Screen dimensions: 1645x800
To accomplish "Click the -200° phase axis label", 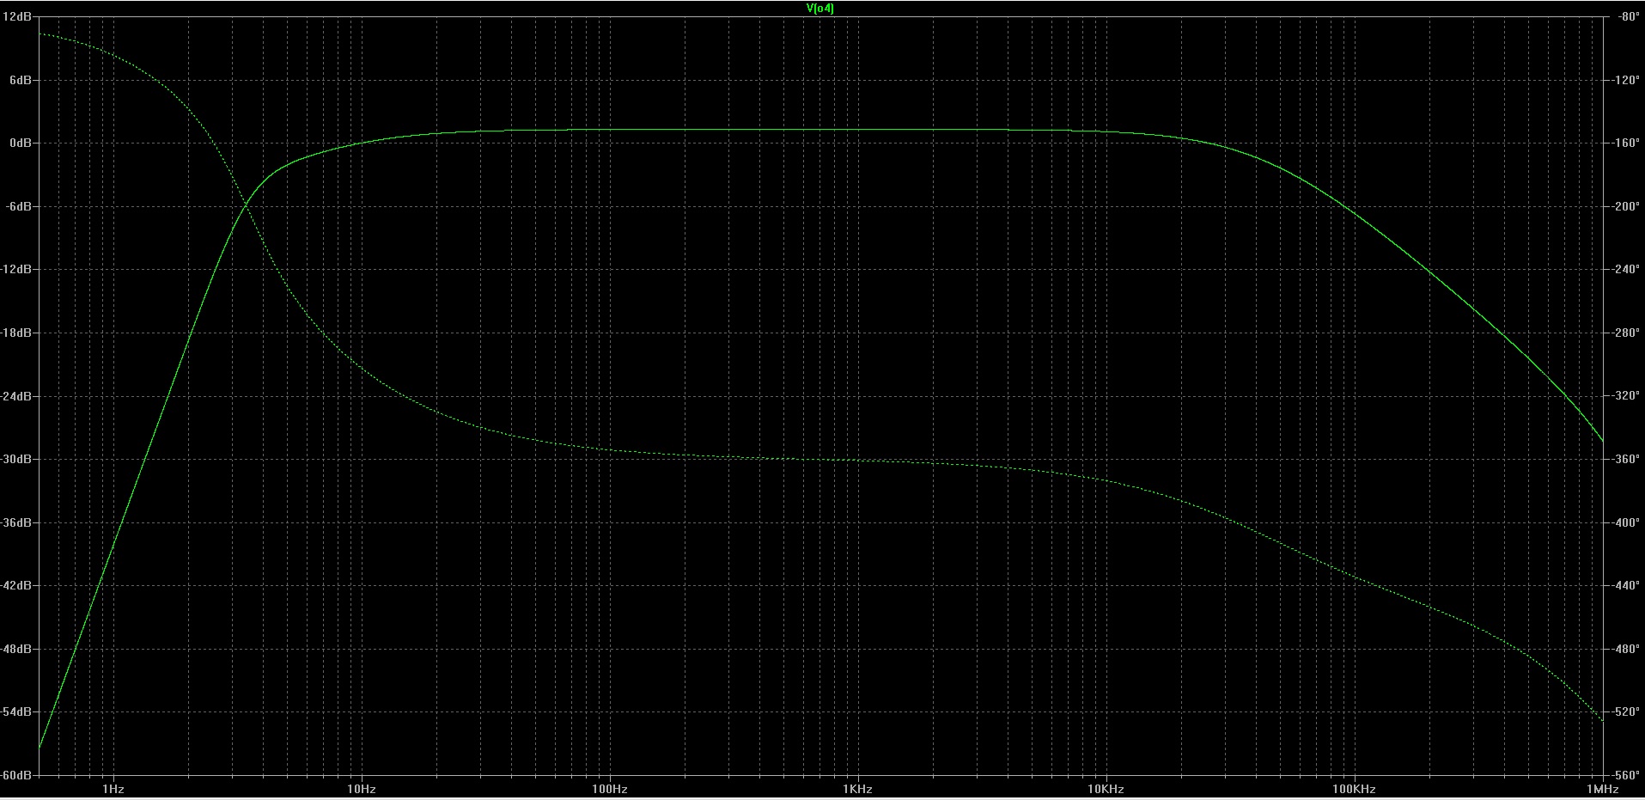I will point(1627,206).
